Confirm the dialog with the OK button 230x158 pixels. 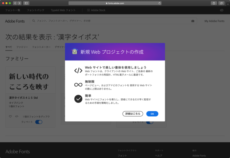[x=152, y=114]
